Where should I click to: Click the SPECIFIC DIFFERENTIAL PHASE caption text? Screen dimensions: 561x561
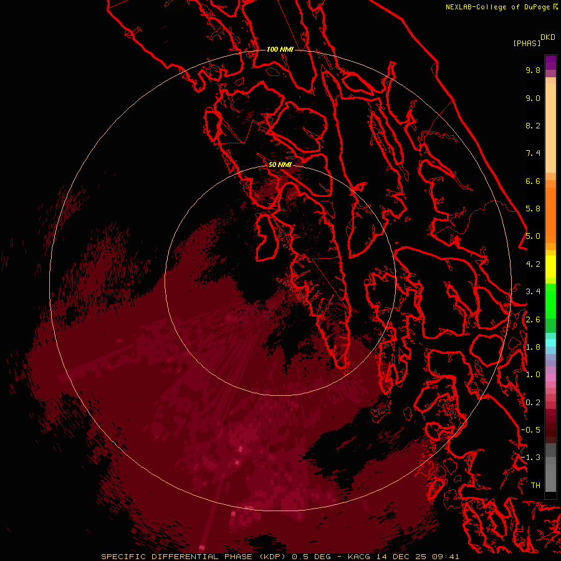176,557
